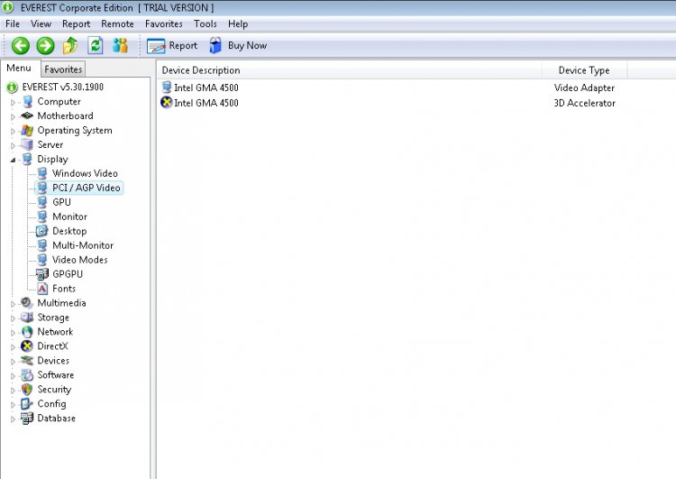Expand the Storage tree node
Image resolution: width=676 pixels, height=479 pixels.
pos(13,318)
